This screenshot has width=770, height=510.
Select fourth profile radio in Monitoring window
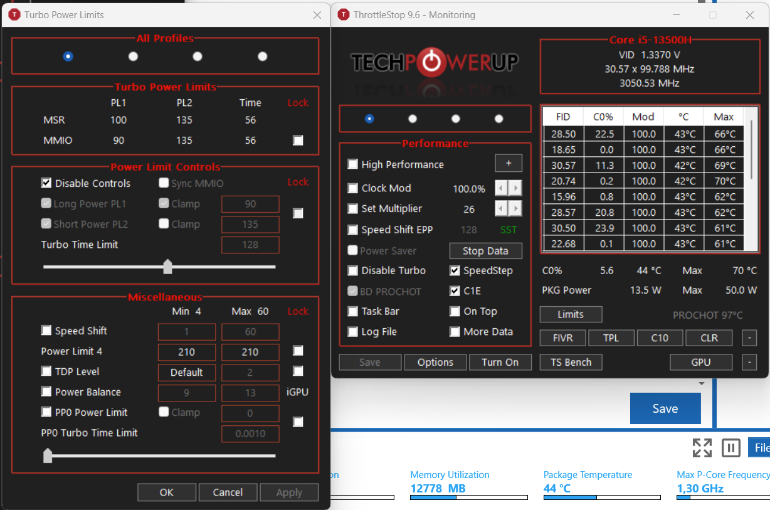[498, 119]
